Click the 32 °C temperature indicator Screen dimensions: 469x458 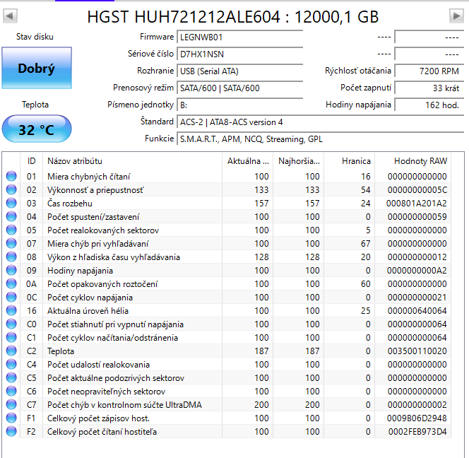click(37, 129)
